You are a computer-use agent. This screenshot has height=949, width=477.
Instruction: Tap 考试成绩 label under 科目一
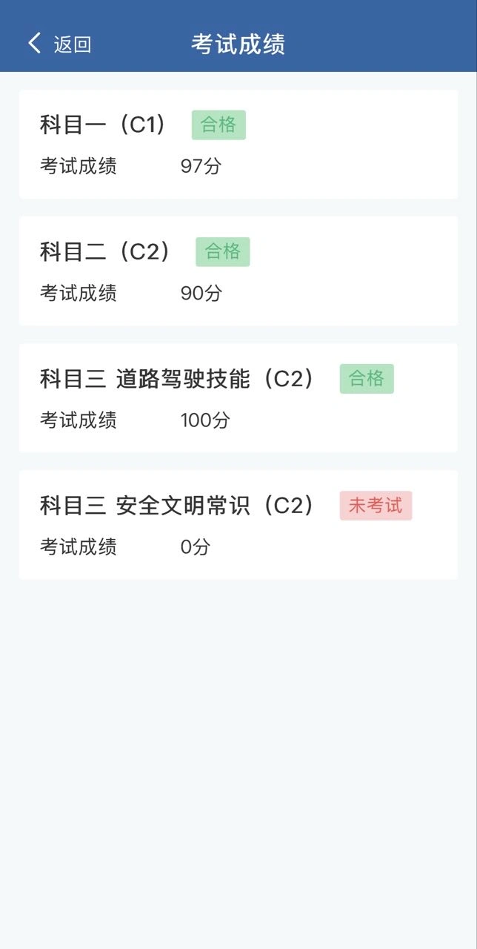pos(78,166)
